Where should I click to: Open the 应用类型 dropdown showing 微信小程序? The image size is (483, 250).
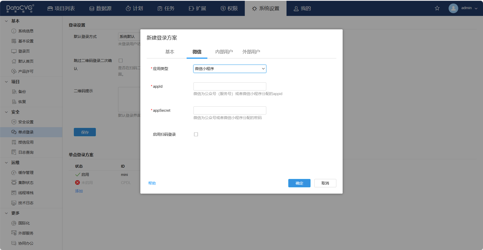tap(230, 69)
